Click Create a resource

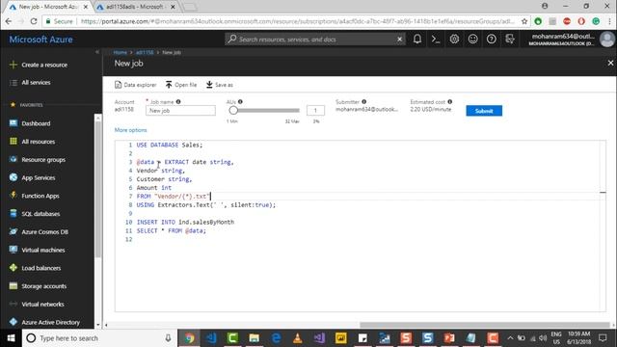(39, 65)
